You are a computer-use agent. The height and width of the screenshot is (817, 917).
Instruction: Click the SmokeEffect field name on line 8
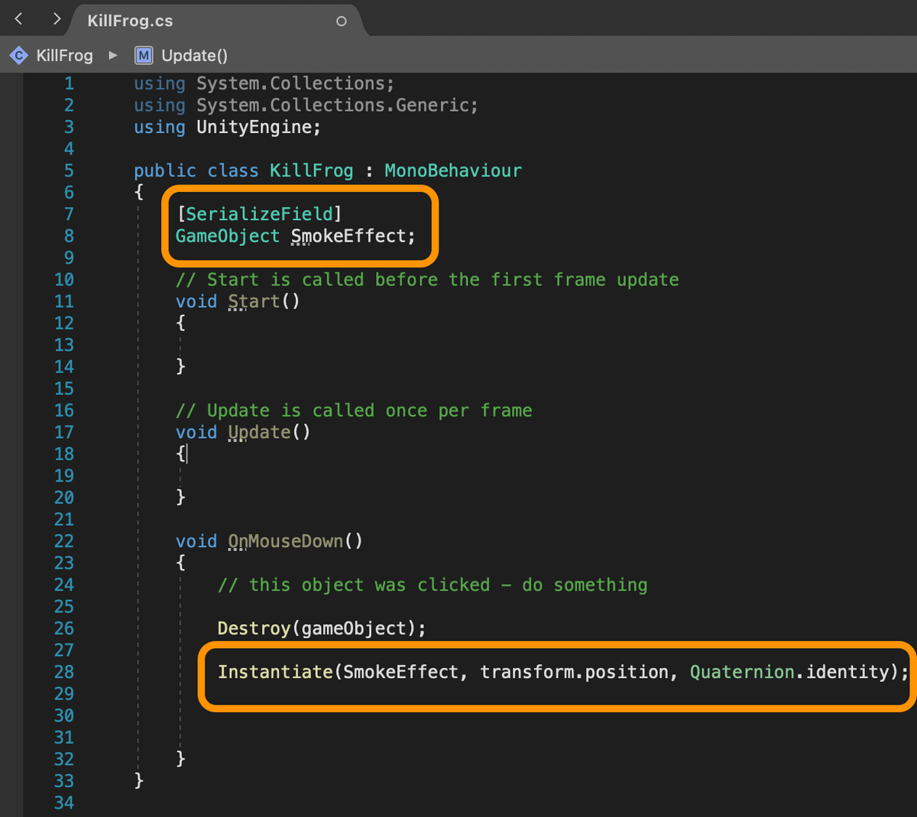pyautogui.click(x=348, y=236)
